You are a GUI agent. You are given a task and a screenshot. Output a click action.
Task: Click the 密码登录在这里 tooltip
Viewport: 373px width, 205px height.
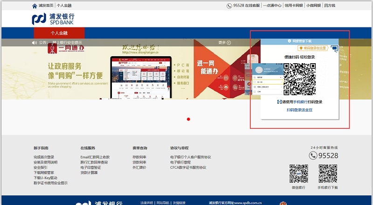(313, 48)
